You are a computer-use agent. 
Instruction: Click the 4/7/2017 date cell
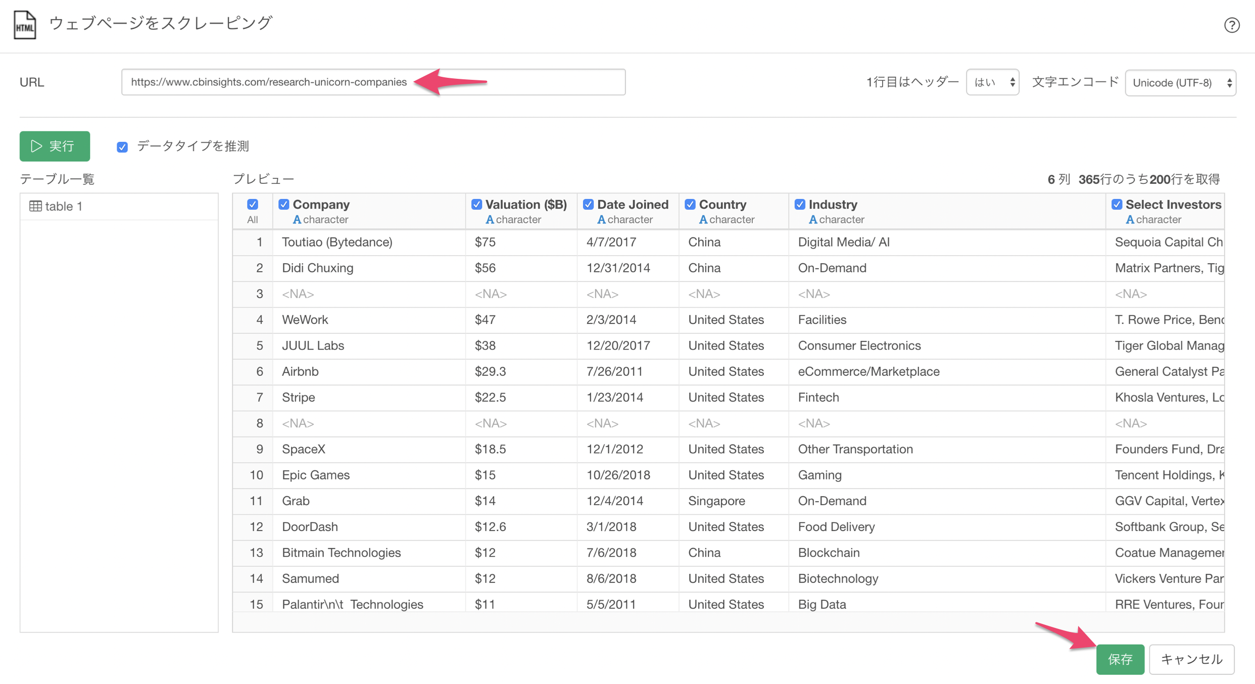(x=628, y=242)
